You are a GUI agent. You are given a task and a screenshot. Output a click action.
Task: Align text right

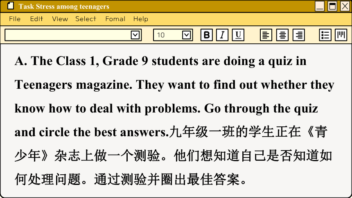pyautogui.click(x=299, y=35)
